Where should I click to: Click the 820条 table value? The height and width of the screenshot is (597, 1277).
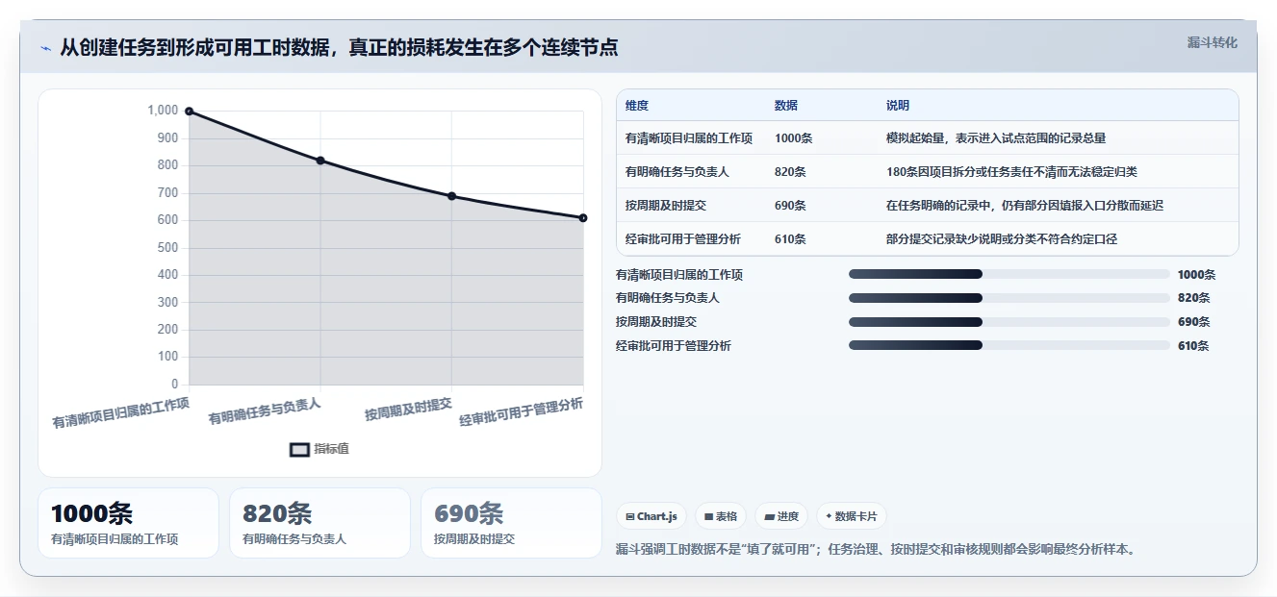click(790, 172)
